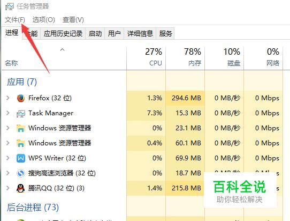Click 腾讯QQ memory value 215.8 MB

tap(186, 188)
